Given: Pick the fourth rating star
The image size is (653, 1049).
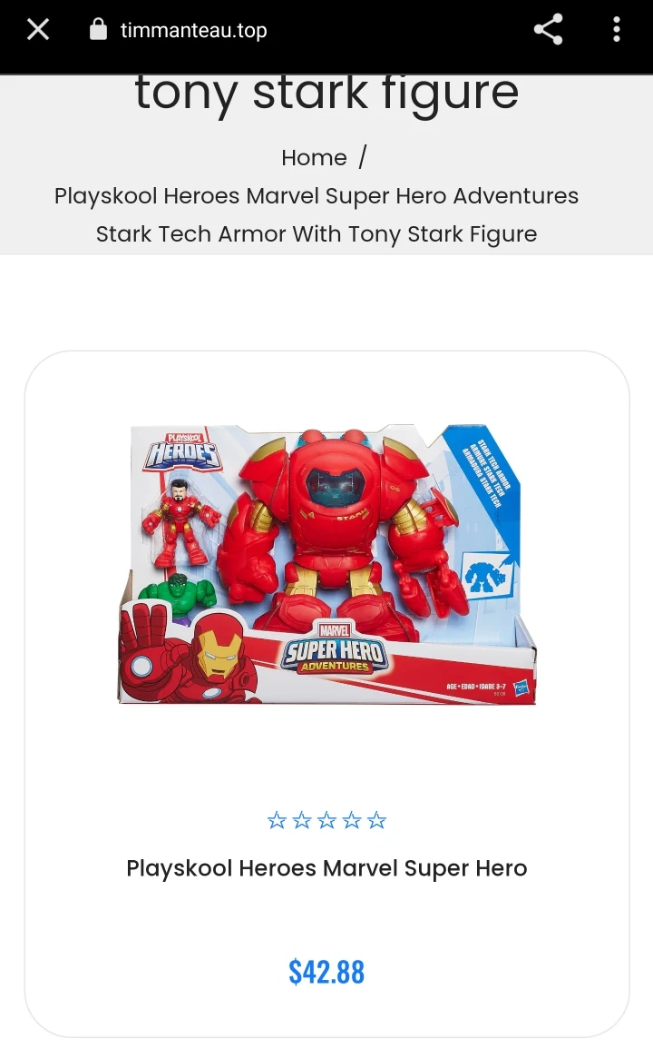Looking at the screenshot, I should (x=352, y=820).
